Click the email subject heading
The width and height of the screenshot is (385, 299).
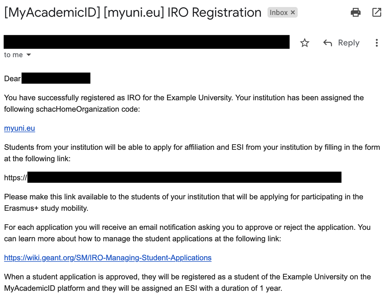point(133,13)
